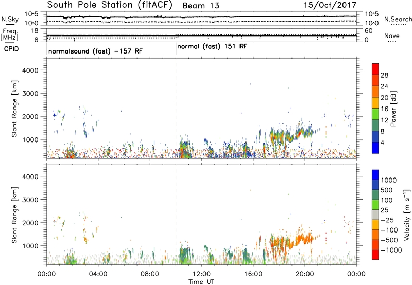Click the 'Power [dB]' color bar label

point(393,109)
